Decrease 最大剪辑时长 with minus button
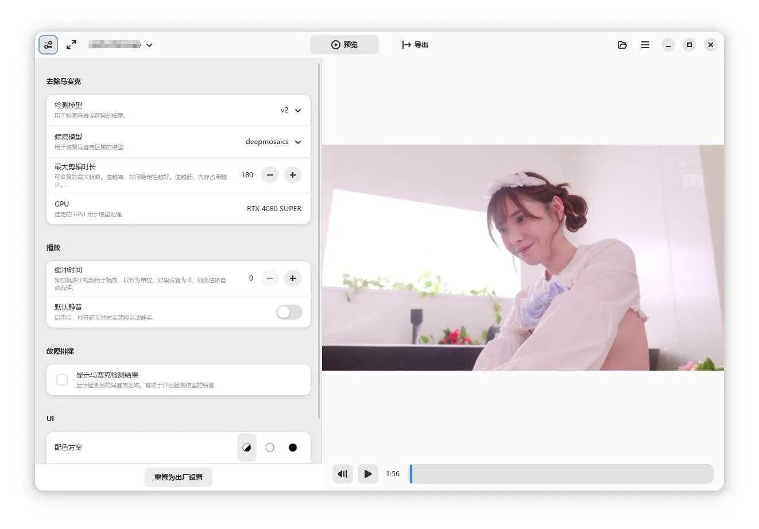 click(x=270, y=175)
